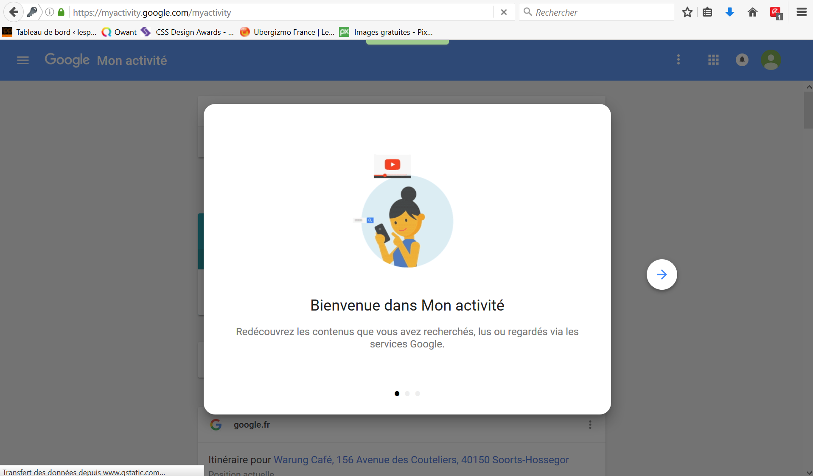Open the Google hamburger main menu
813x476 pixels.
(x=23, y=60)
